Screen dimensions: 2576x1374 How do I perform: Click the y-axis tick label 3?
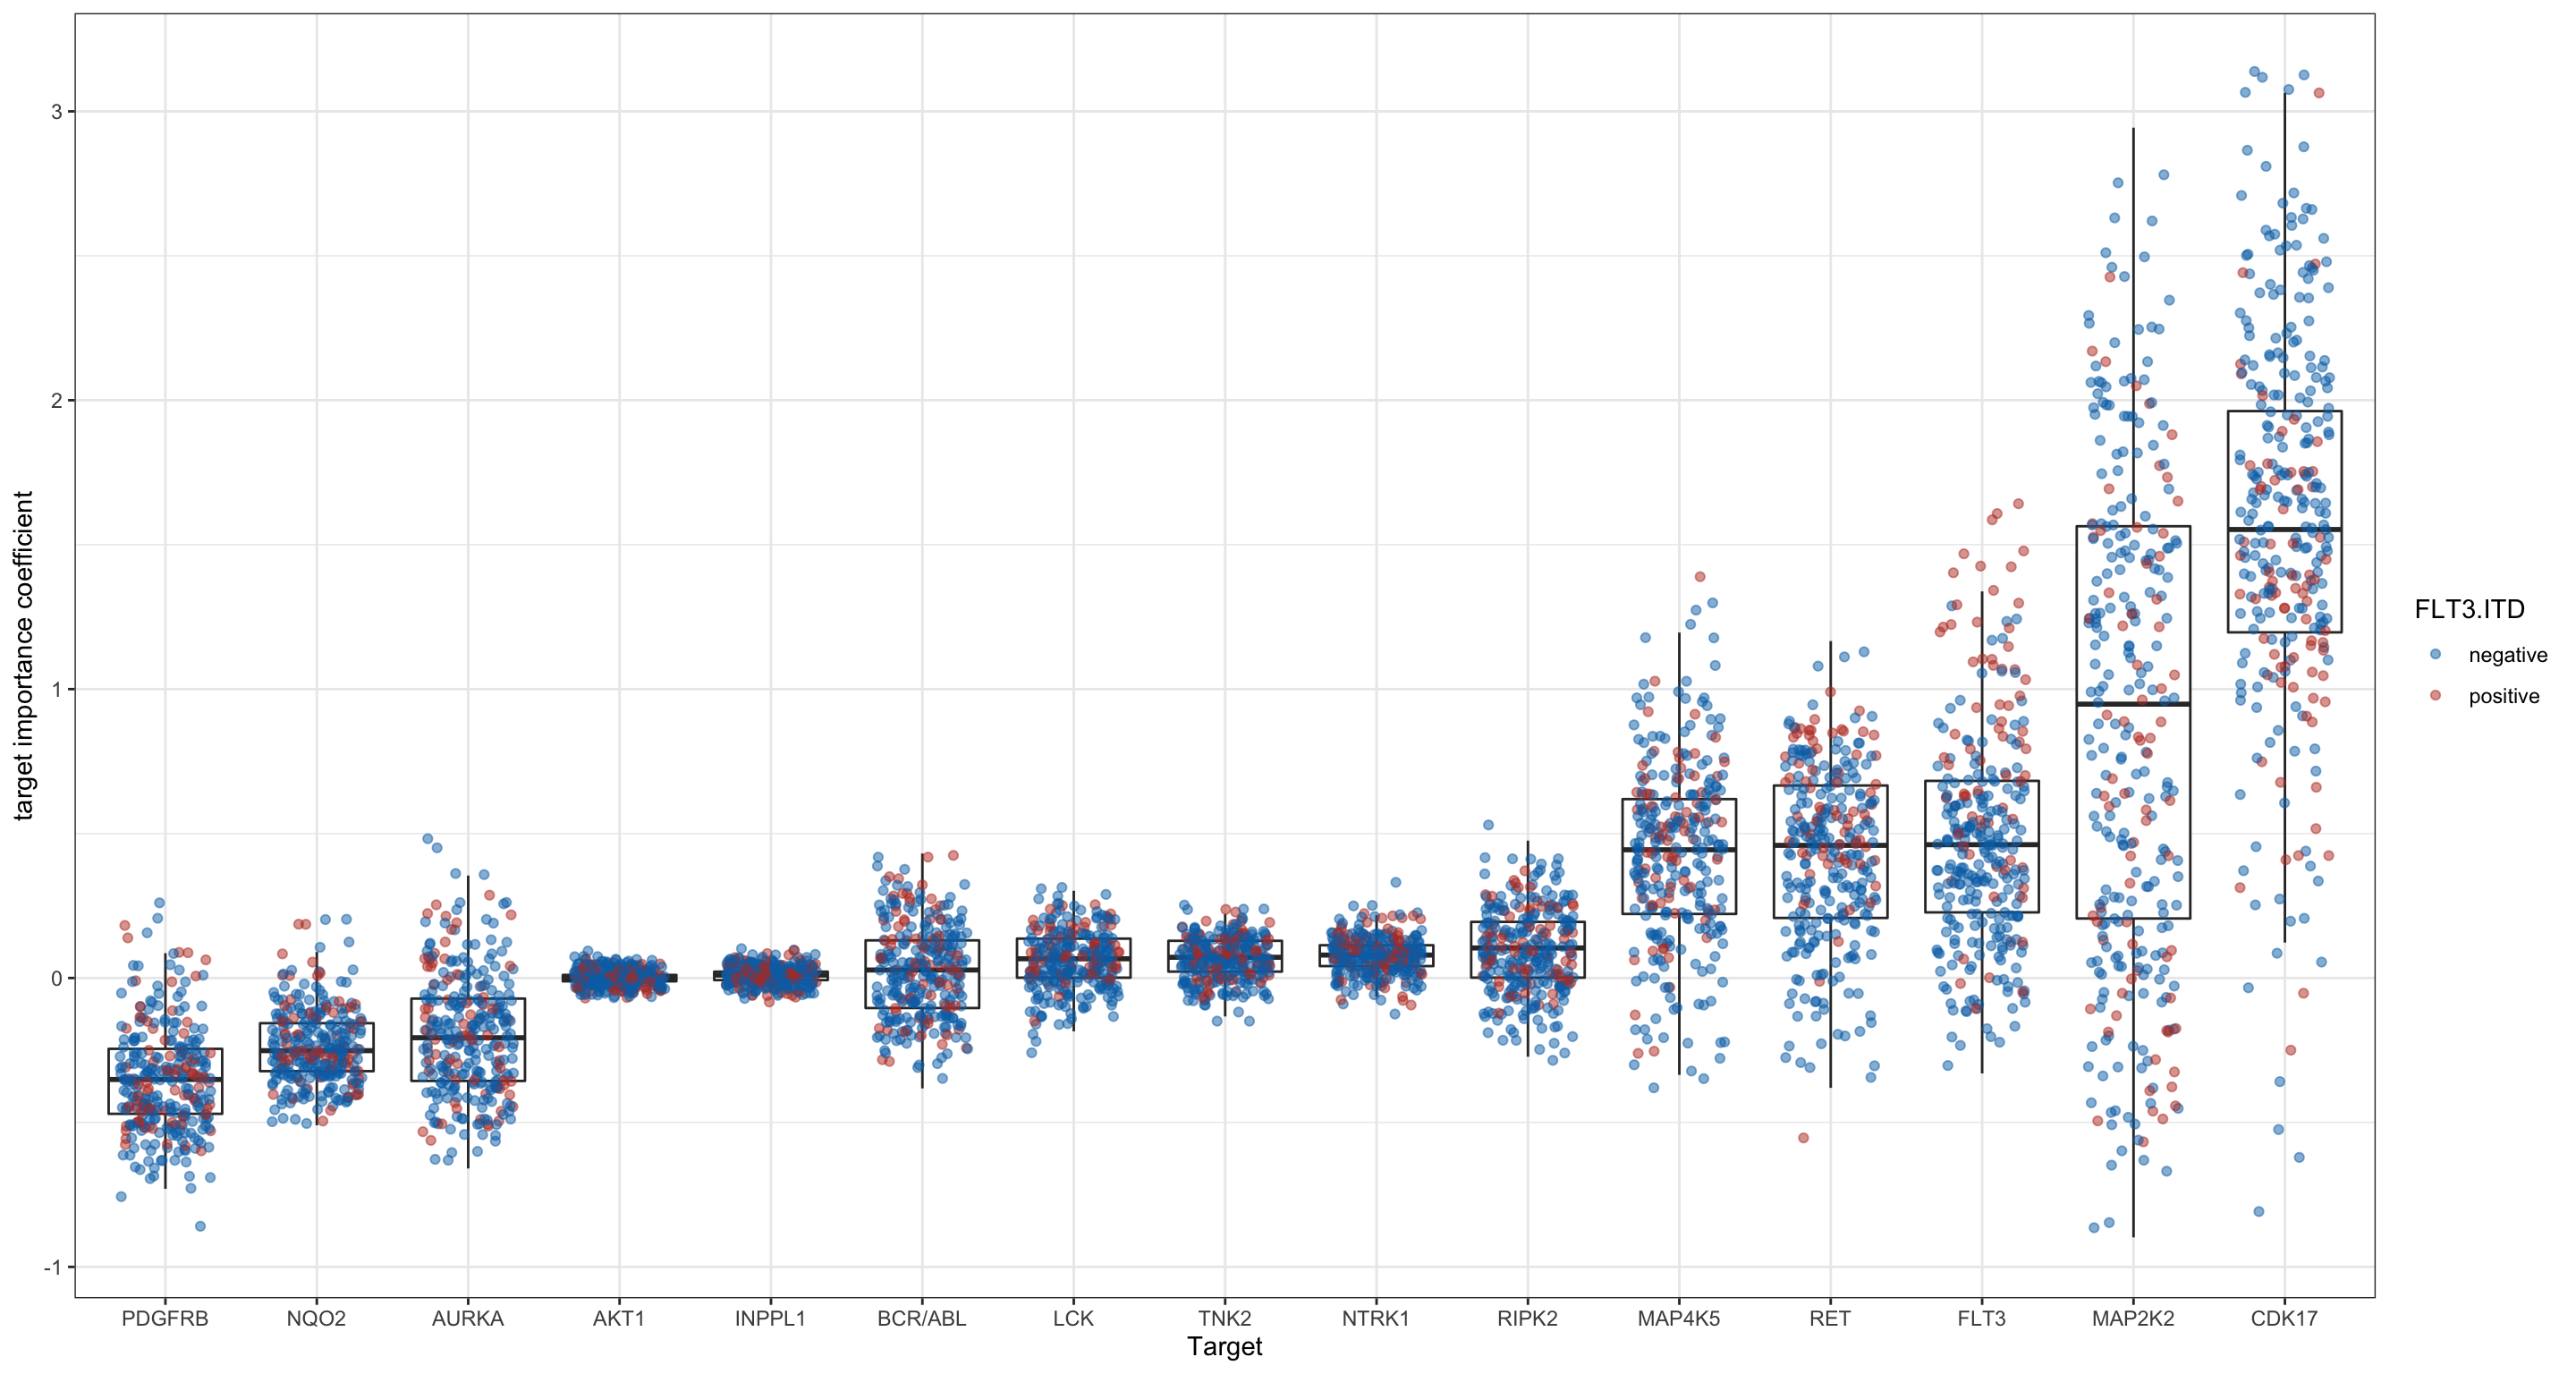pyautogui.click(x=57, y=112)
